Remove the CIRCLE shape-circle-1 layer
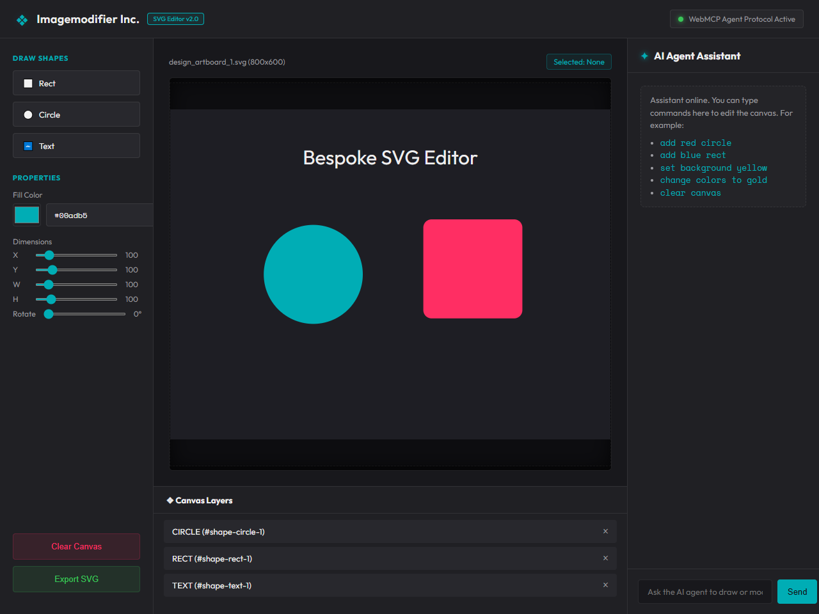Screen dimensions: 819x614 pos(605,531)
